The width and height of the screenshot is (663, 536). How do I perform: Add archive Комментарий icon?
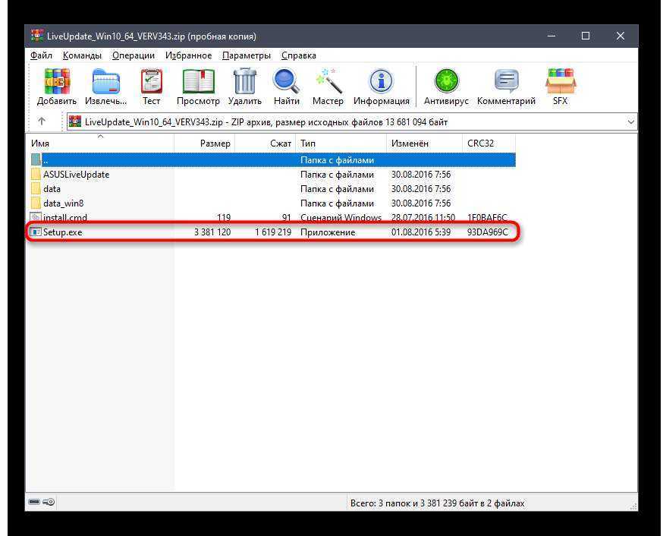(506, 82)
